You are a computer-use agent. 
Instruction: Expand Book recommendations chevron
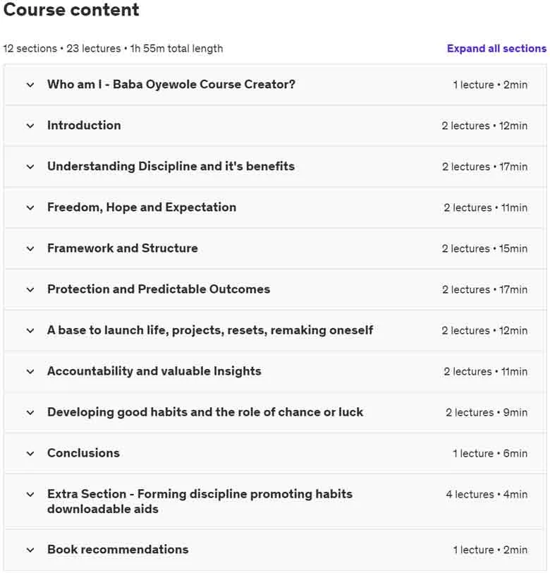[x=30, y=550]
